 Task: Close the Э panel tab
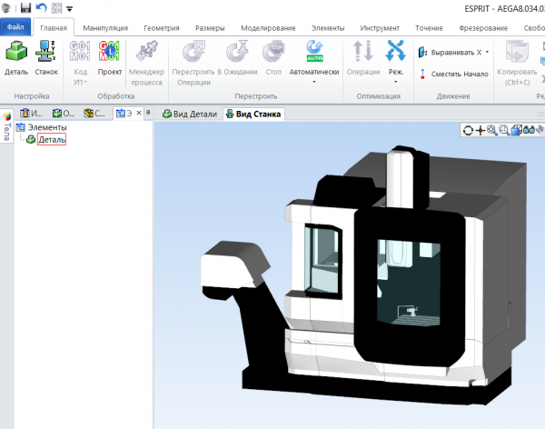pyautogui.click(x=139, y=113)
